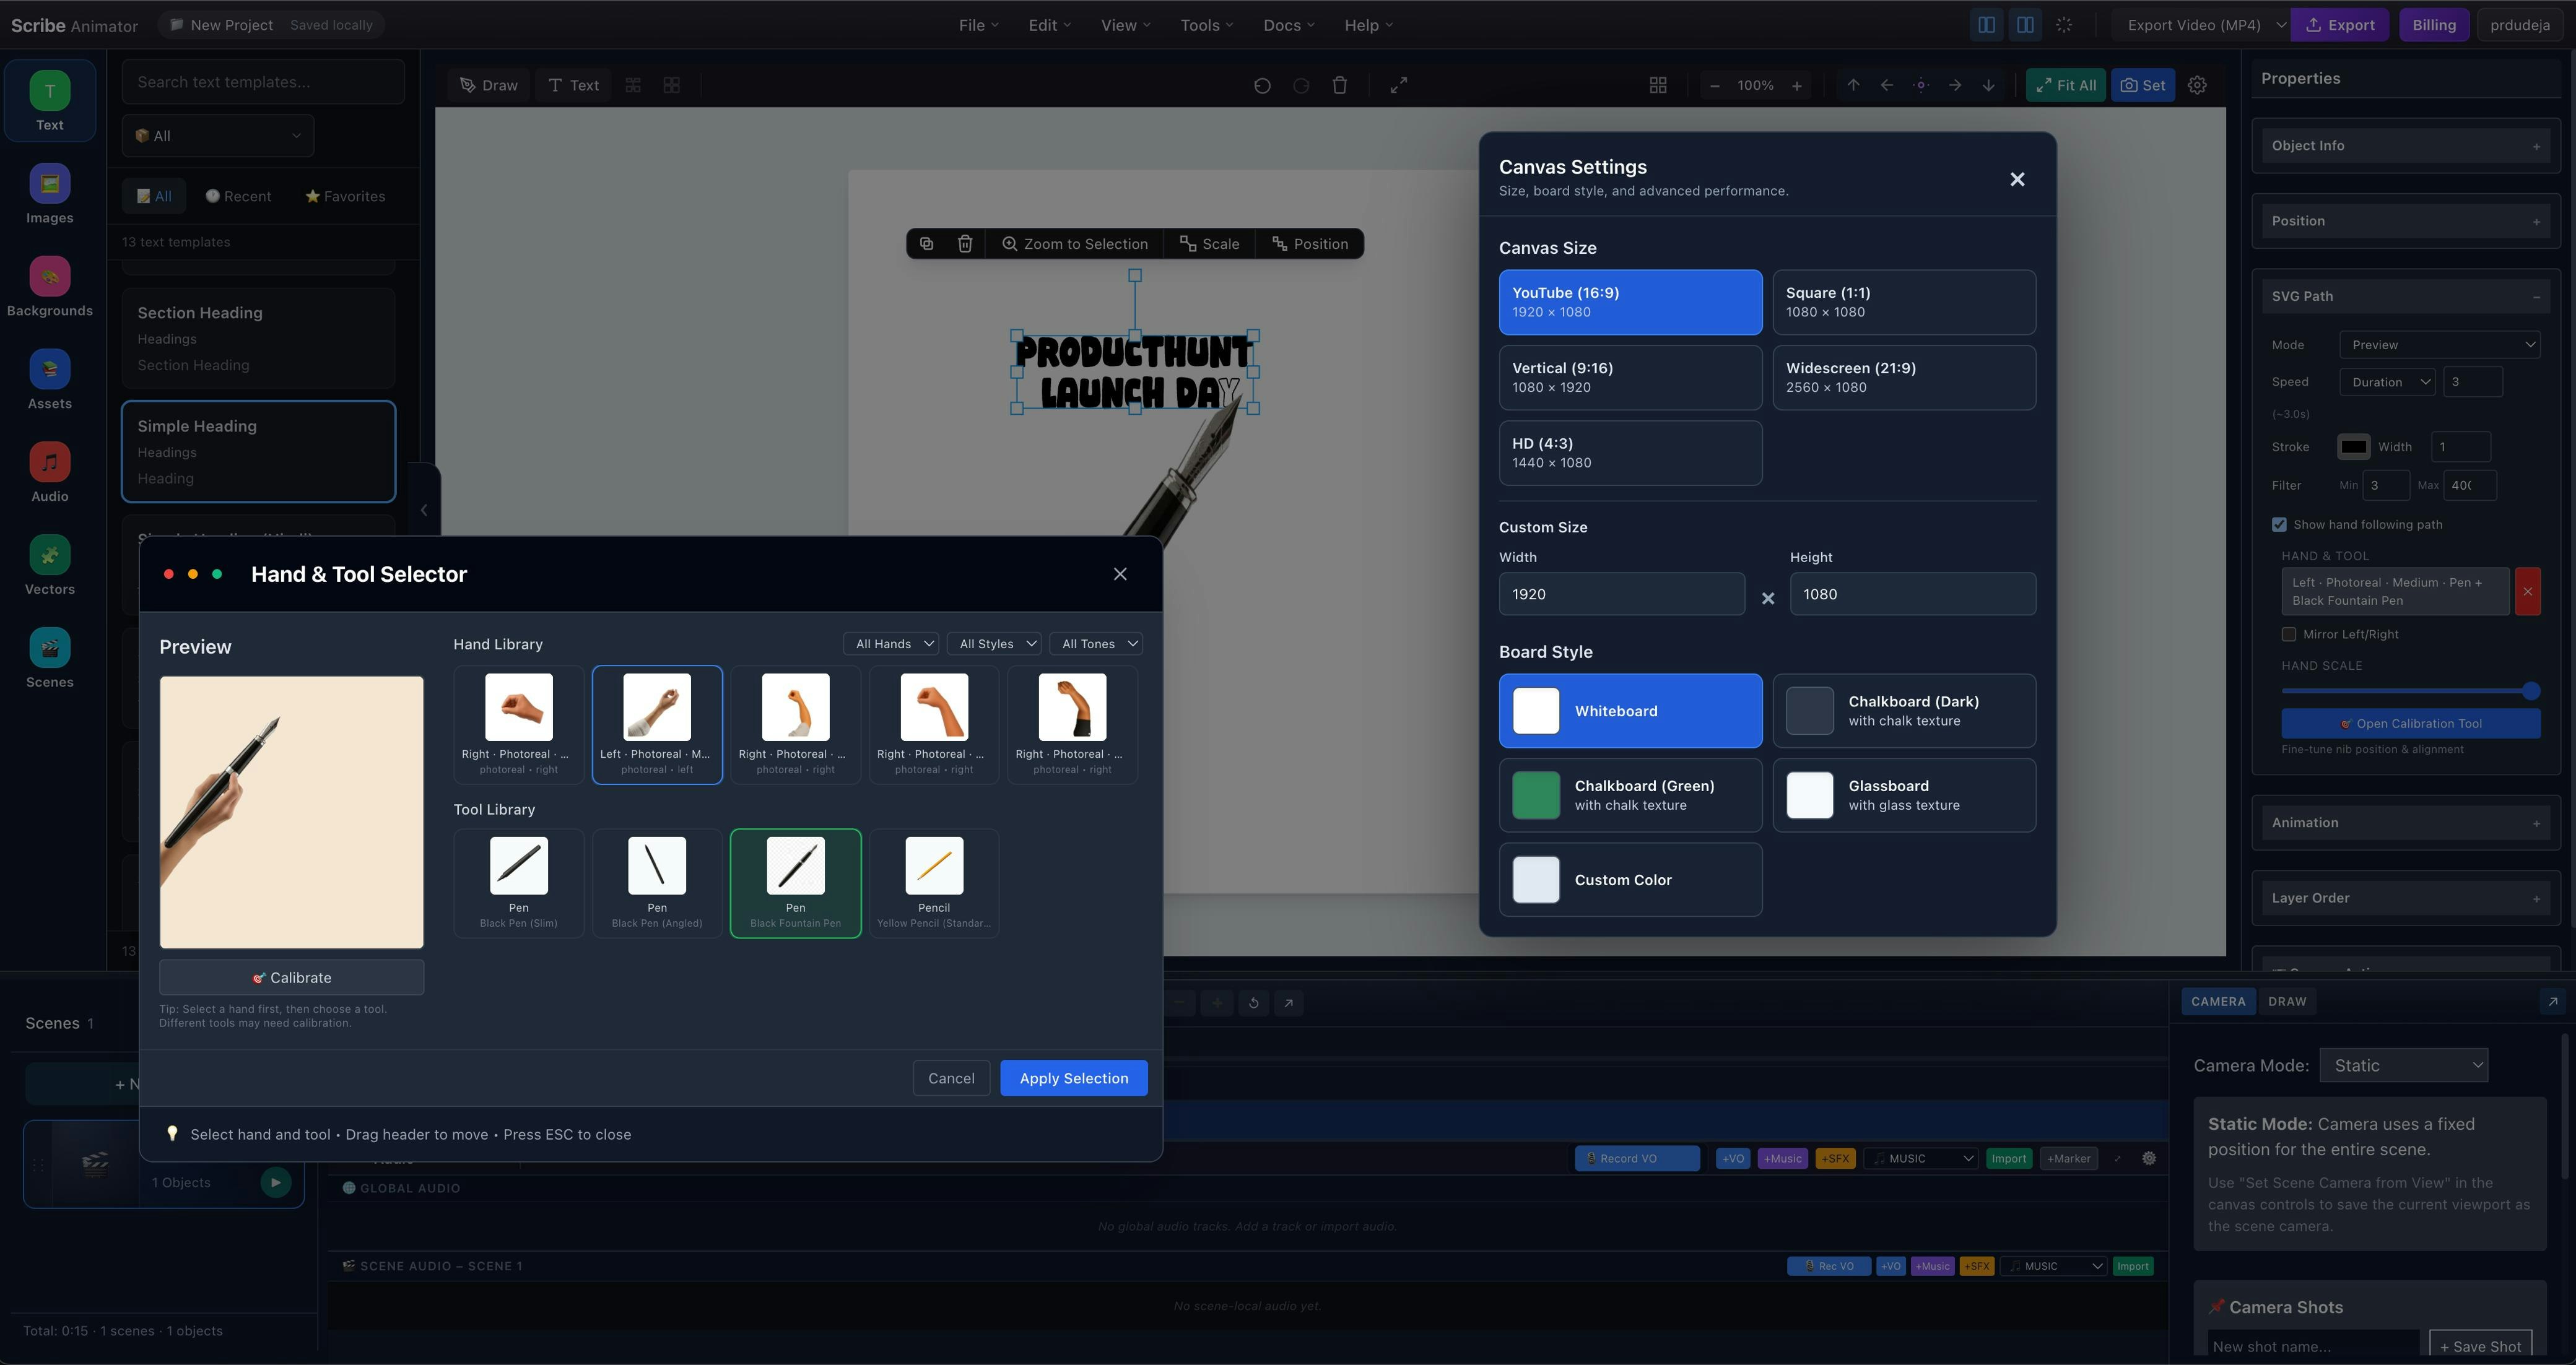Open the Camera Mode Static dropdown
Viewport: 2576px width, 1365px height.
tap(2403, 1066)
